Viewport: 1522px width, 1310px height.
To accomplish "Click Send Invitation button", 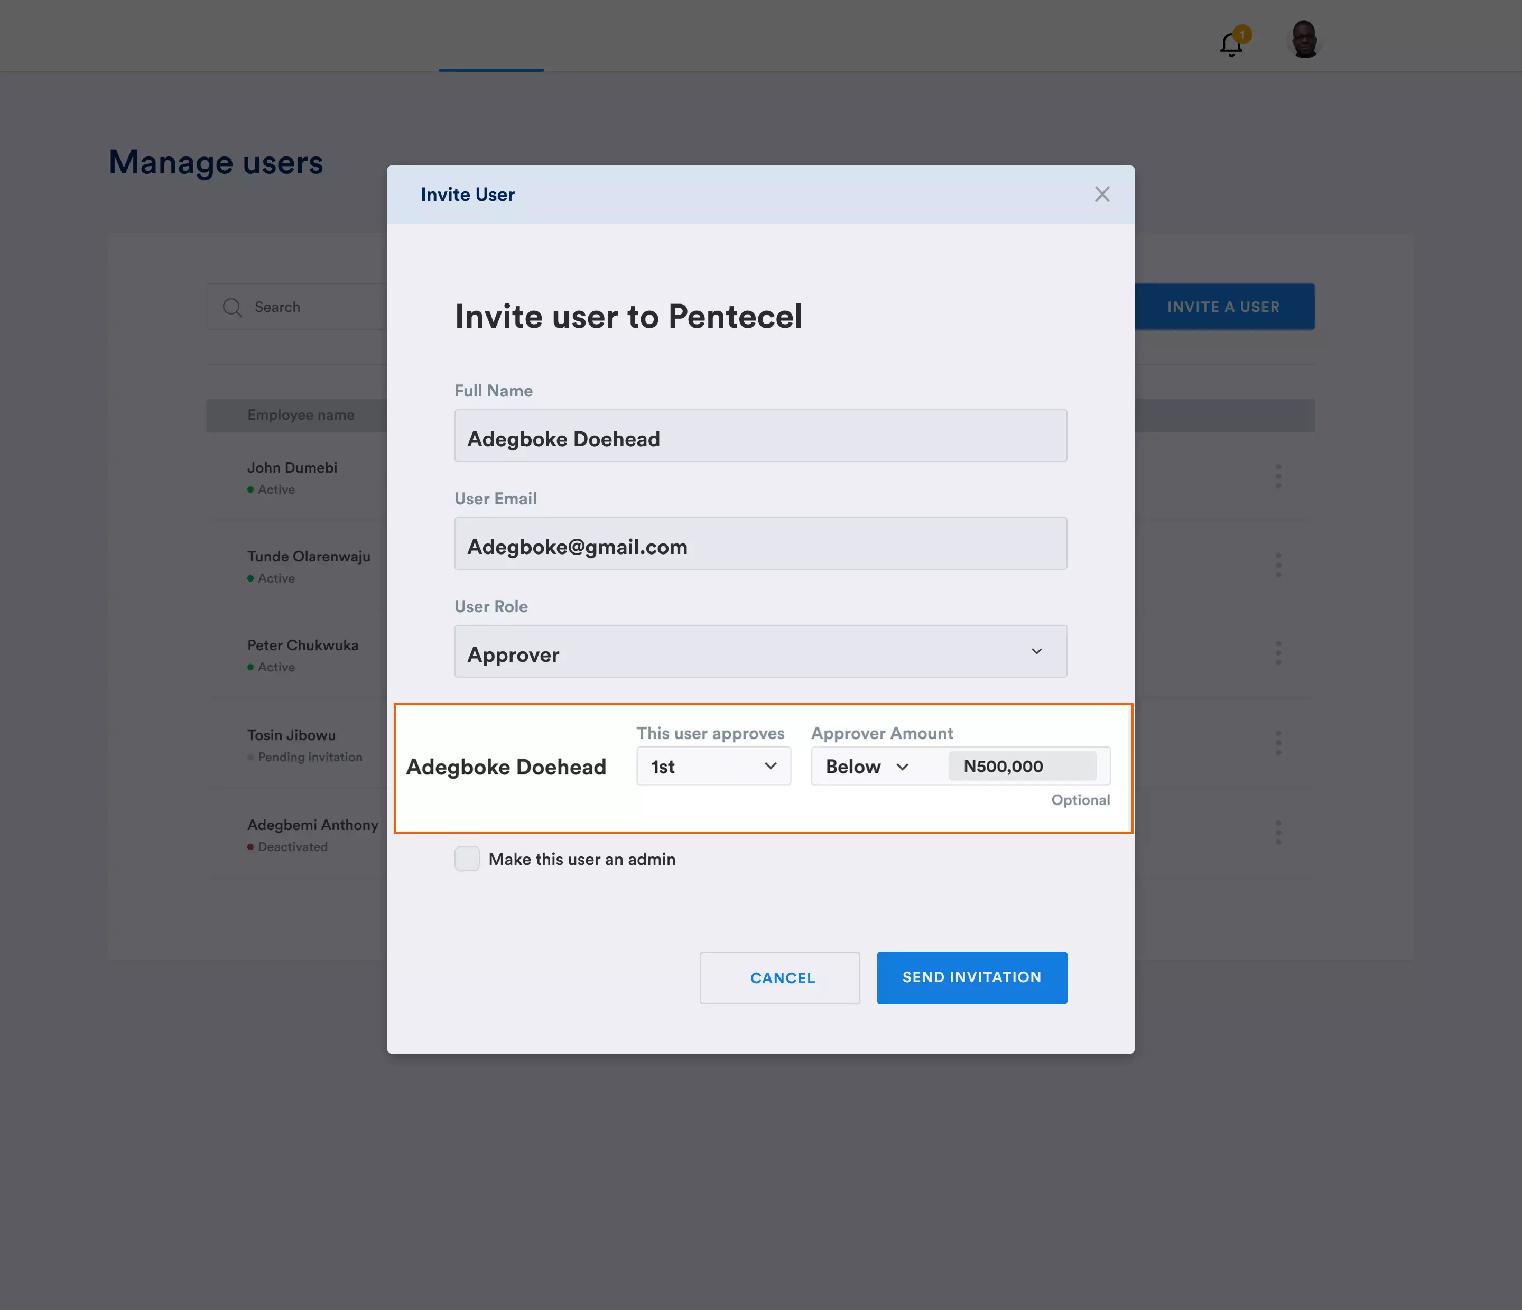I will click(972, 978).
